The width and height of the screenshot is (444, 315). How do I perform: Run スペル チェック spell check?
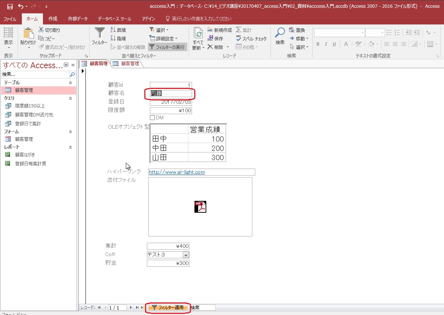tap(251, 39)
